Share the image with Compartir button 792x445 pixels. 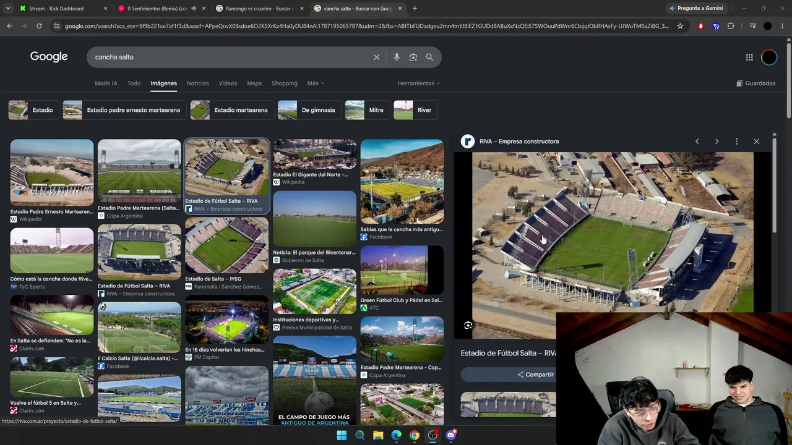point(536,375)
